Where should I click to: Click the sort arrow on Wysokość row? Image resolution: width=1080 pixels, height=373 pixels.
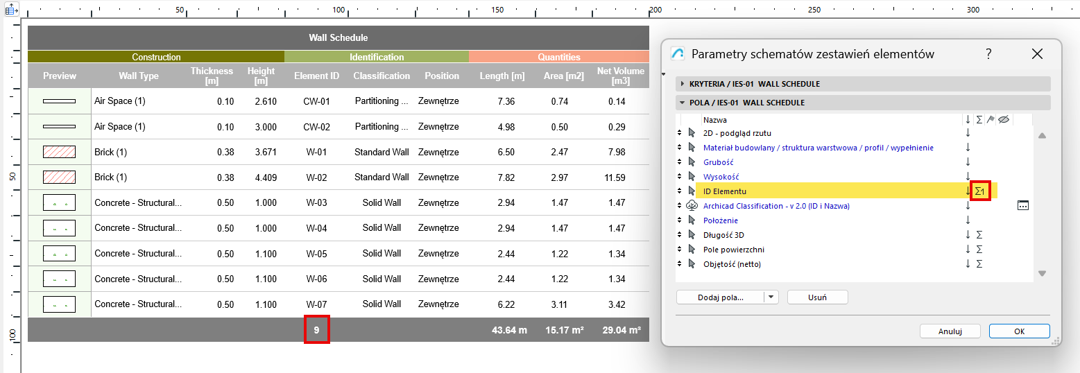968,177
